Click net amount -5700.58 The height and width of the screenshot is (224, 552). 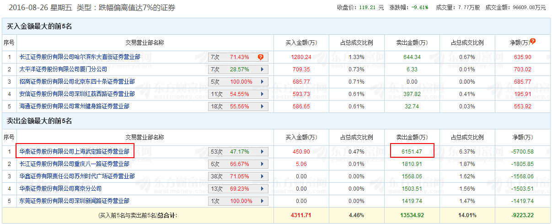click(522, 152)
